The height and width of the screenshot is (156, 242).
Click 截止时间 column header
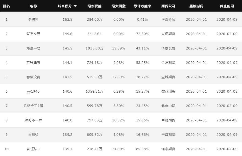[227, 6]
